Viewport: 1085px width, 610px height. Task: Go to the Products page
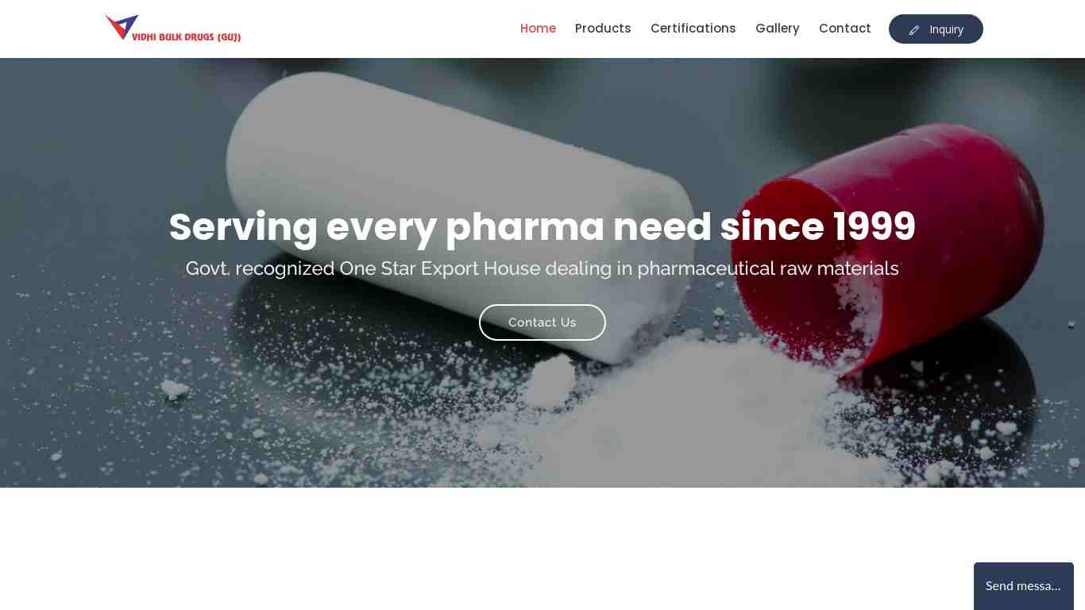(x=603, y=29)
